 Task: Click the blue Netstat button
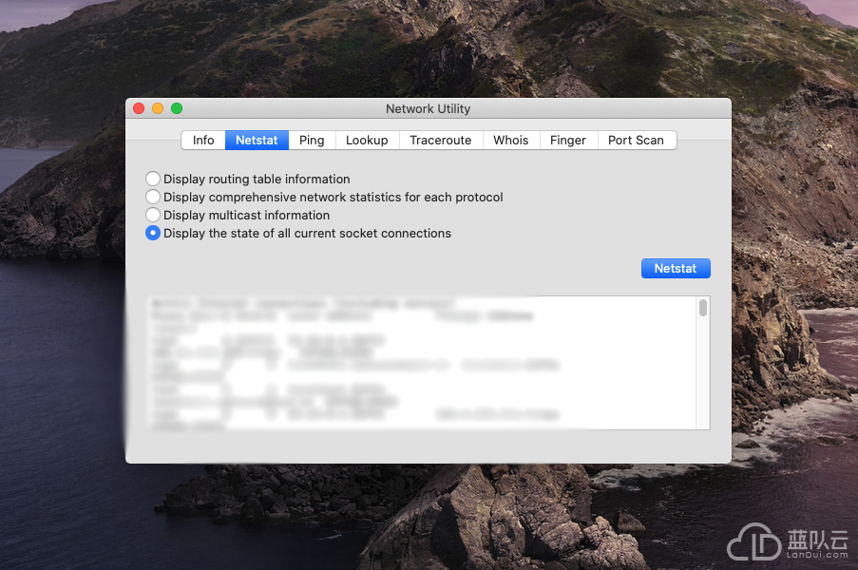pos(676,268)
